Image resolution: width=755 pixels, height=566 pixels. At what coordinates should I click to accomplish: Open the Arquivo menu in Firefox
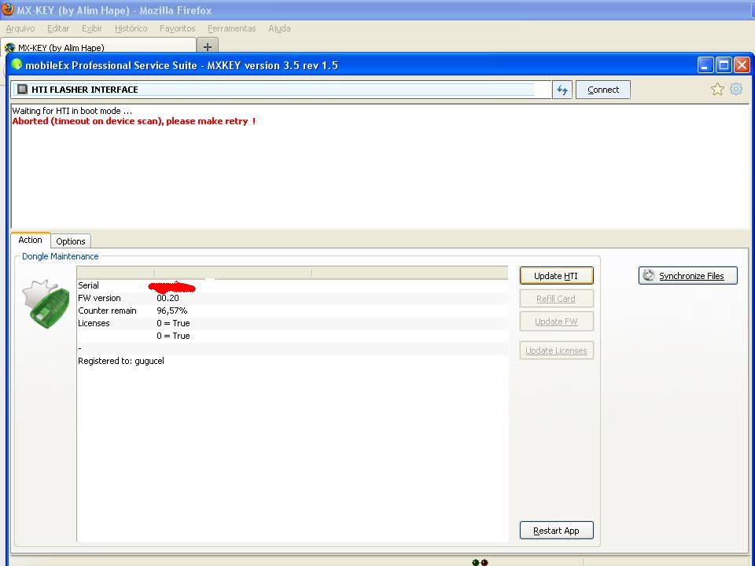[x=20, y=28]
